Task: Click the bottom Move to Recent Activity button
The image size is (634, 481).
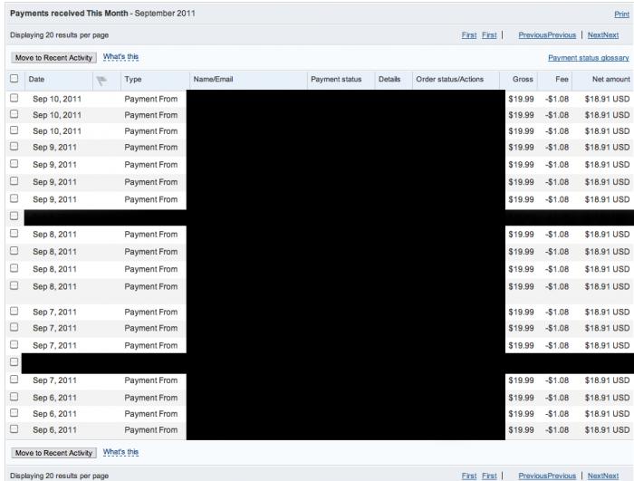Action: pyautogui.click(x=53, y=453)
